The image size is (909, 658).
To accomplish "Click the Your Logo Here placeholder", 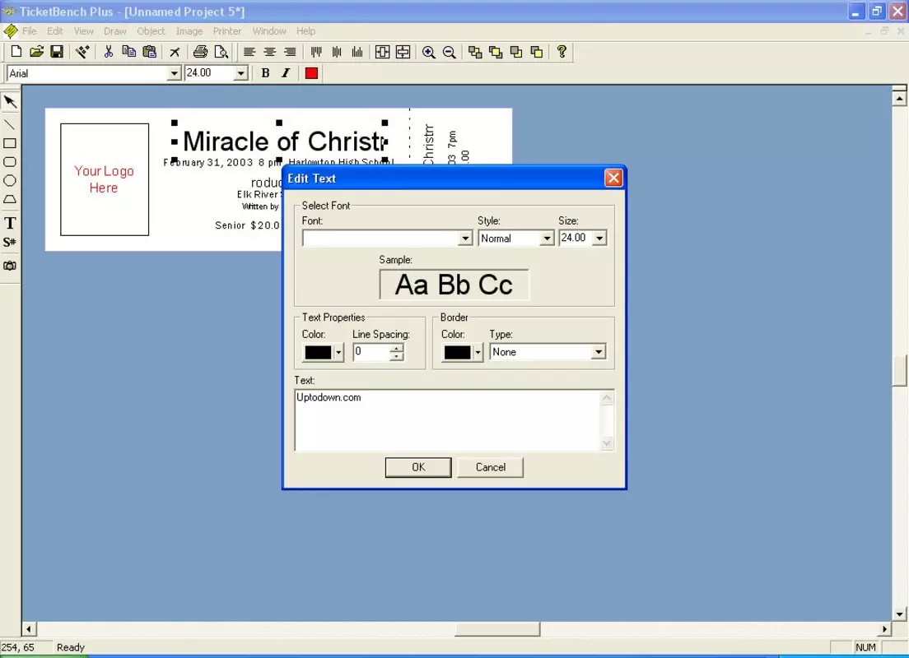I will (105, 179).
